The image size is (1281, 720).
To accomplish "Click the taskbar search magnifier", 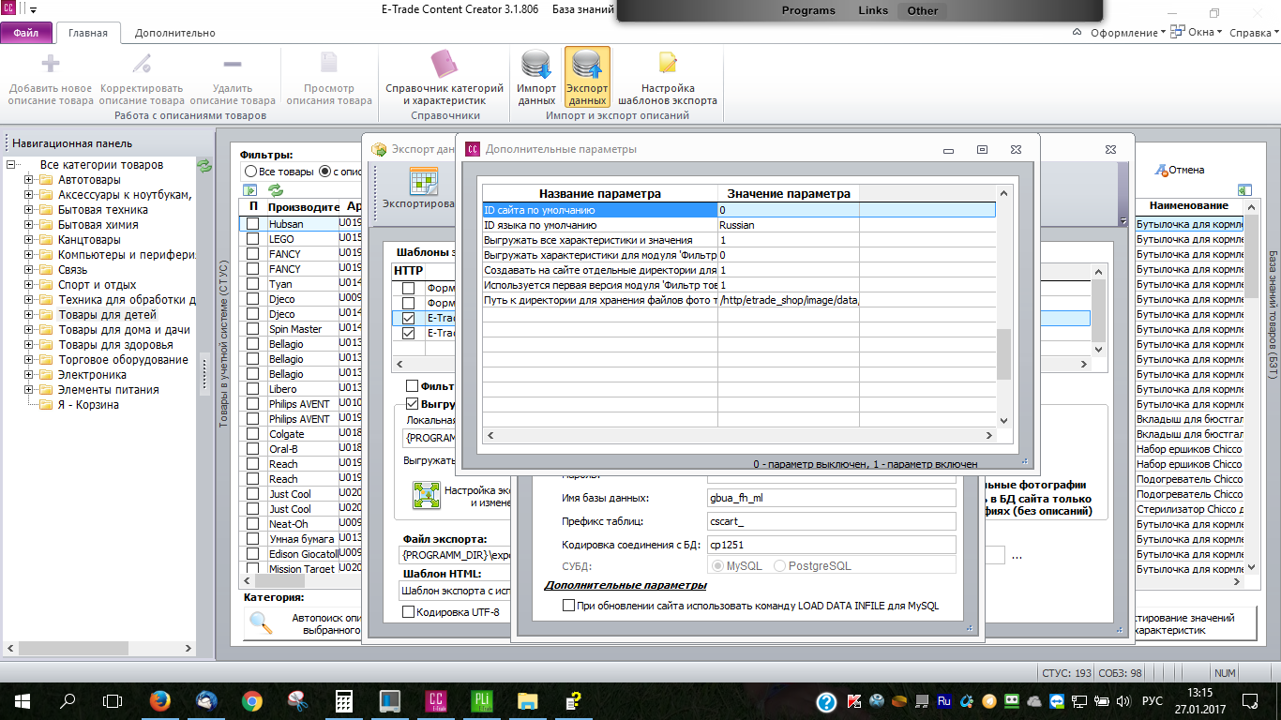I will [68, 701].
